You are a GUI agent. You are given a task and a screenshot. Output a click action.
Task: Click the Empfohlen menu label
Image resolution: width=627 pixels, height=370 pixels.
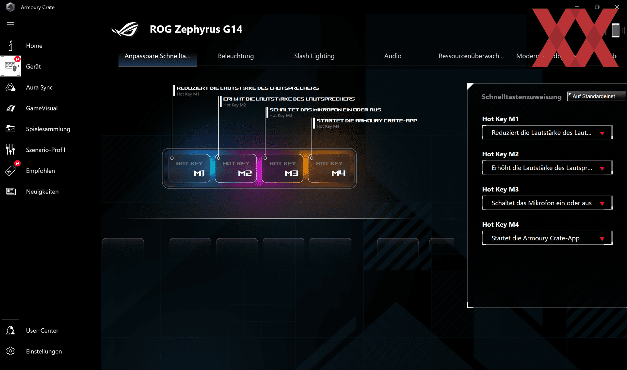(x=40, y=171)
